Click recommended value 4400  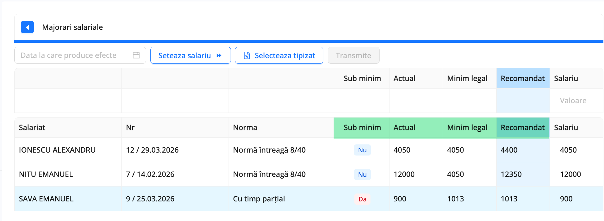tap(509, 150)
